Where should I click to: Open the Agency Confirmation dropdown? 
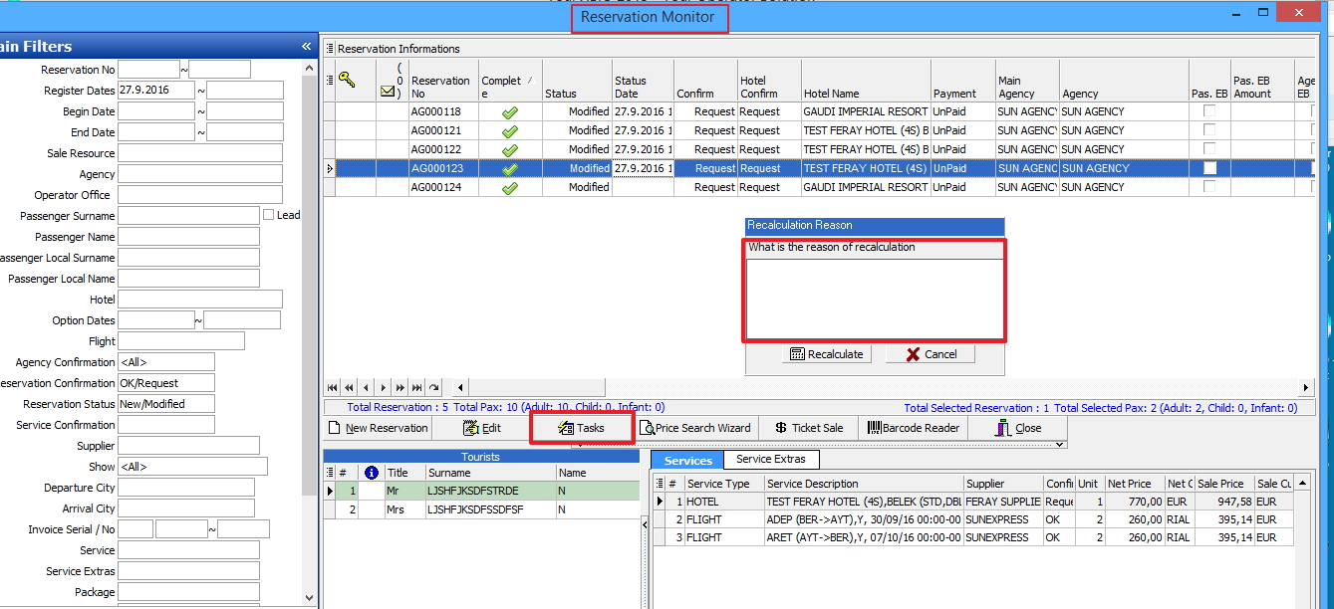165,362
